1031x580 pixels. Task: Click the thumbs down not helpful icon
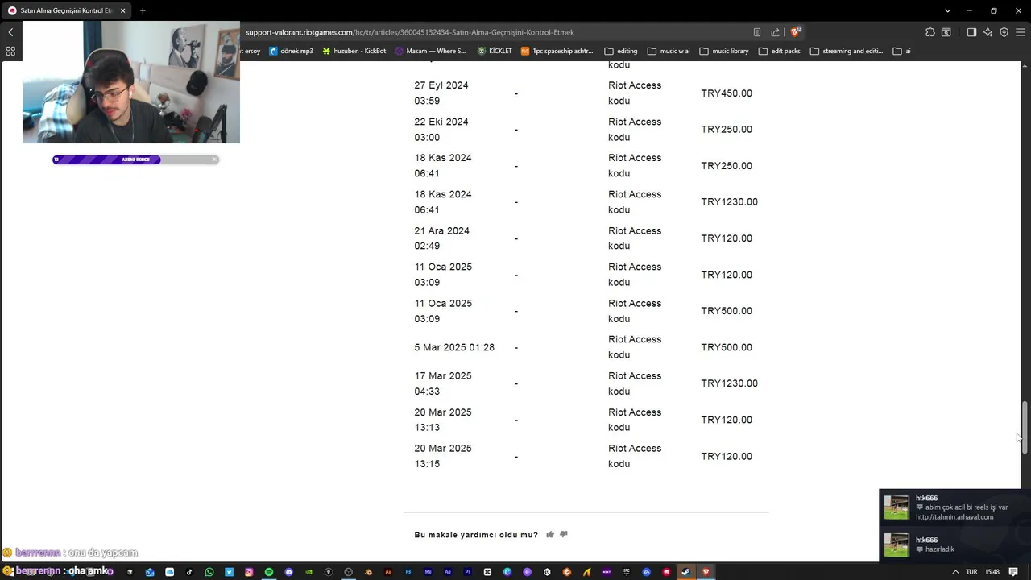pos(564,534)
